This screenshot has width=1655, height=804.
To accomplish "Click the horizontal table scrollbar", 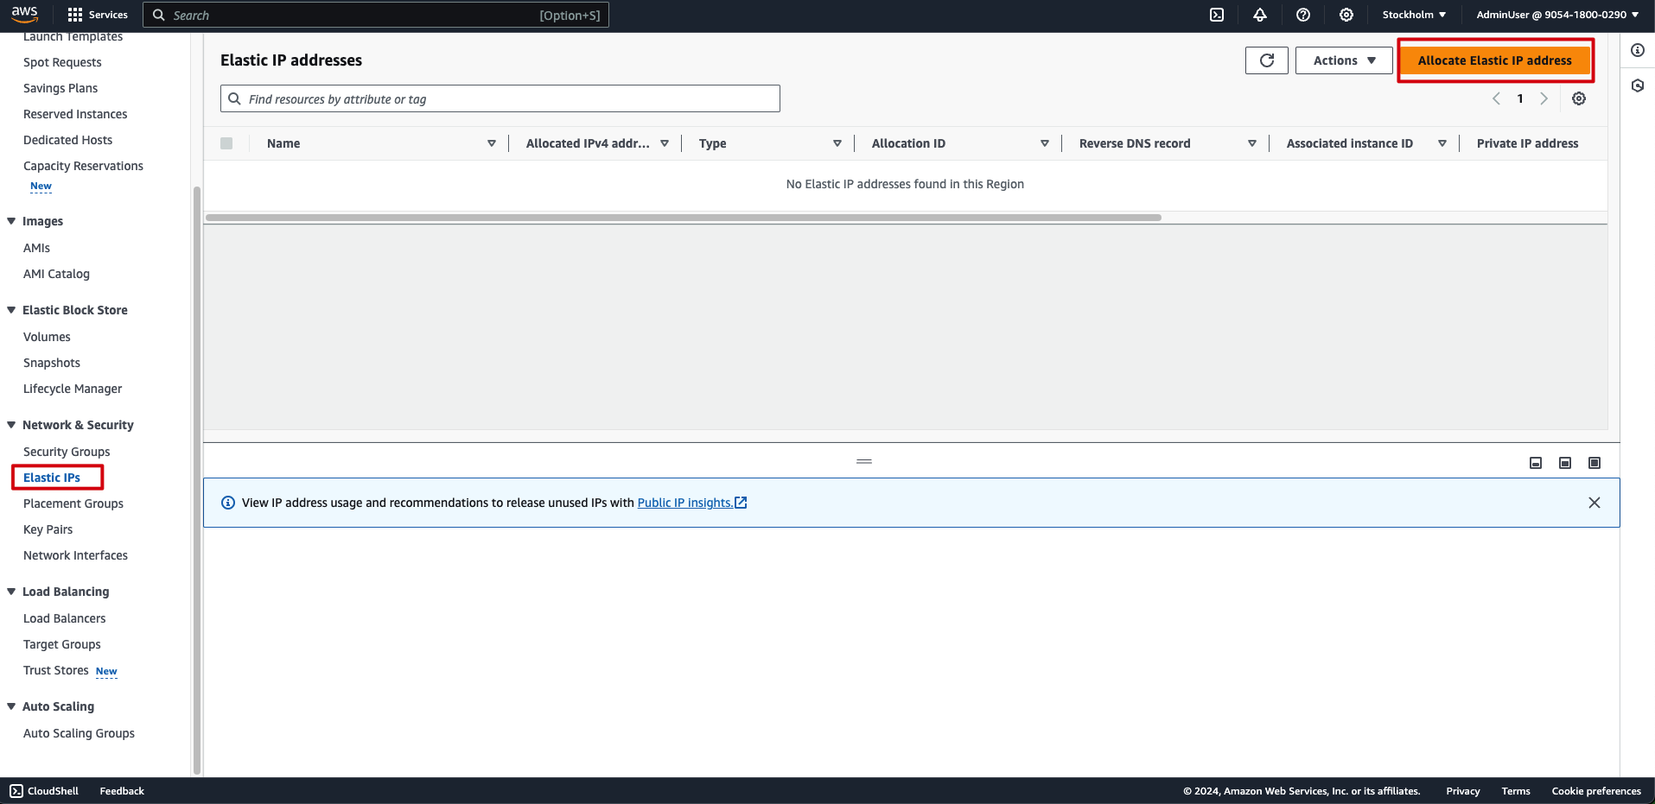I will point(683,218).
